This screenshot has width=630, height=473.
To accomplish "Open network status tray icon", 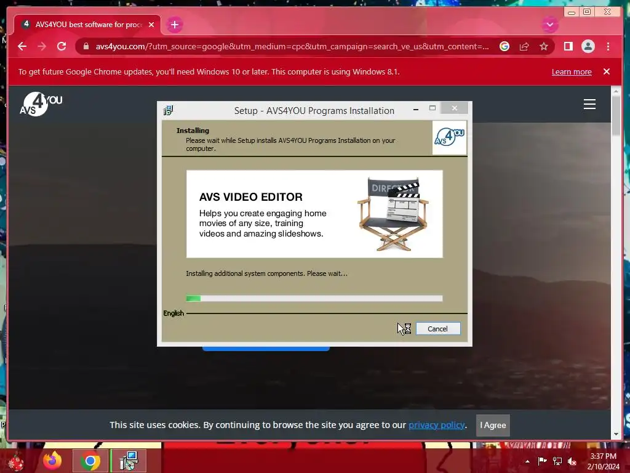I will [557, 461].
